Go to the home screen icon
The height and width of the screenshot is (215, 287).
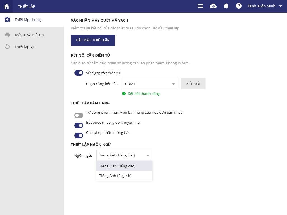click(6, 6)
